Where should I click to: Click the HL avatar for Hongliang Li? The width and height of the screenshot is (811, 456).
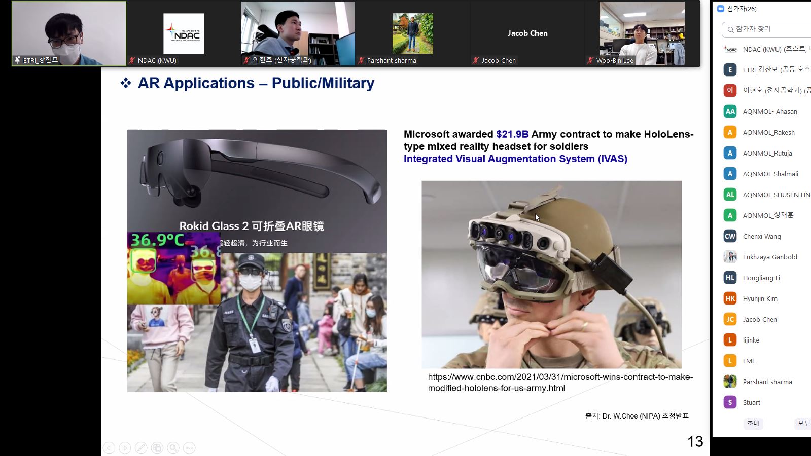coord(730,278)
